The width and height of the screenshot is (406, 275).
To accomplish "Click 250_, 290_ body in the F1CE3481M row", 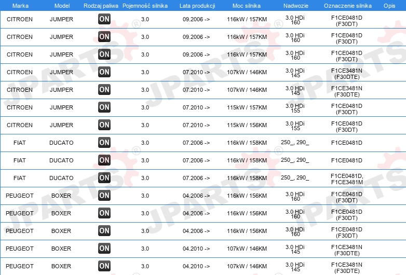I will [295, 178].
